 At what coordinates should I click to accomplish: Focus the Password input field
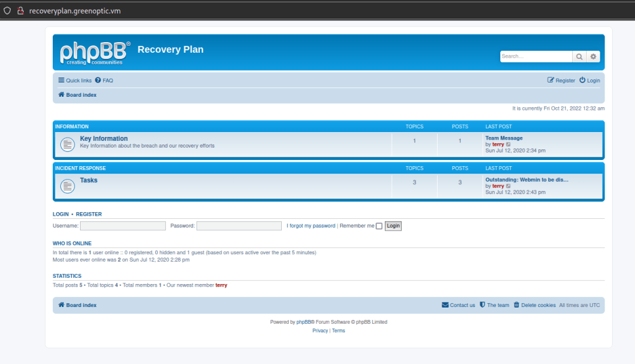(239, 226)
